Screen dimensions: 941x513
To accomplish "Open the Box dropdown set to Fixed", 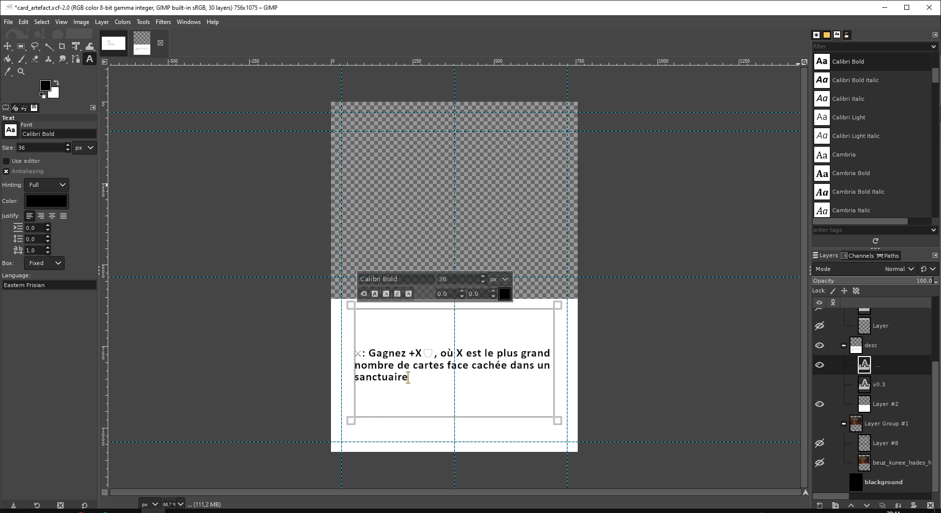I will tap(45, 263).
